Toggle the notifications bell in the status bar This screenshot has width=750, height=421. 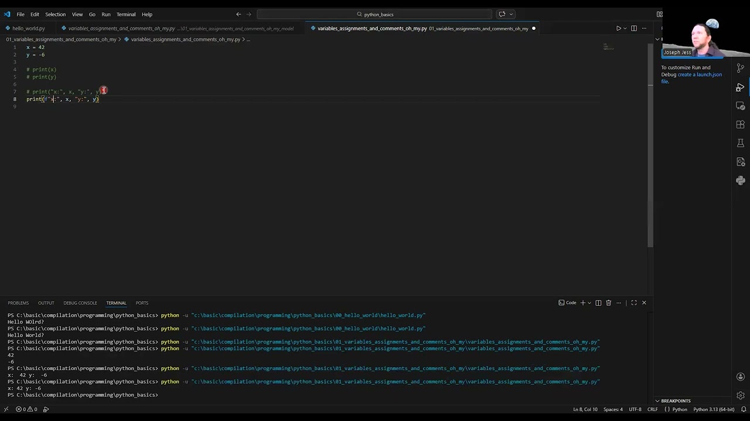point(743,409)
